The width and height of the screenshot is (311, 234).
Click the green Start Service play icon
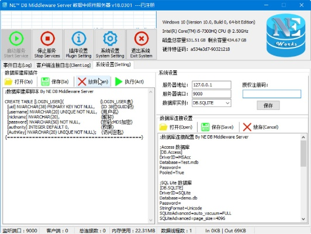pos(16,39)
